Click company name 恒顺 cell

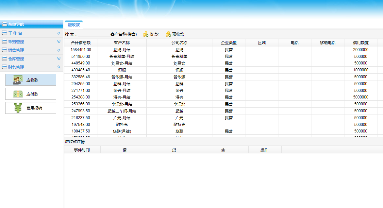179,70
